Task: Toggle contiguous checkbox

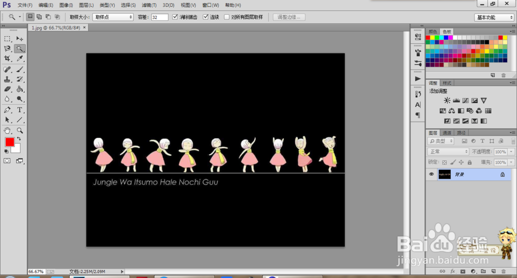Action: (x=206, y=17)
